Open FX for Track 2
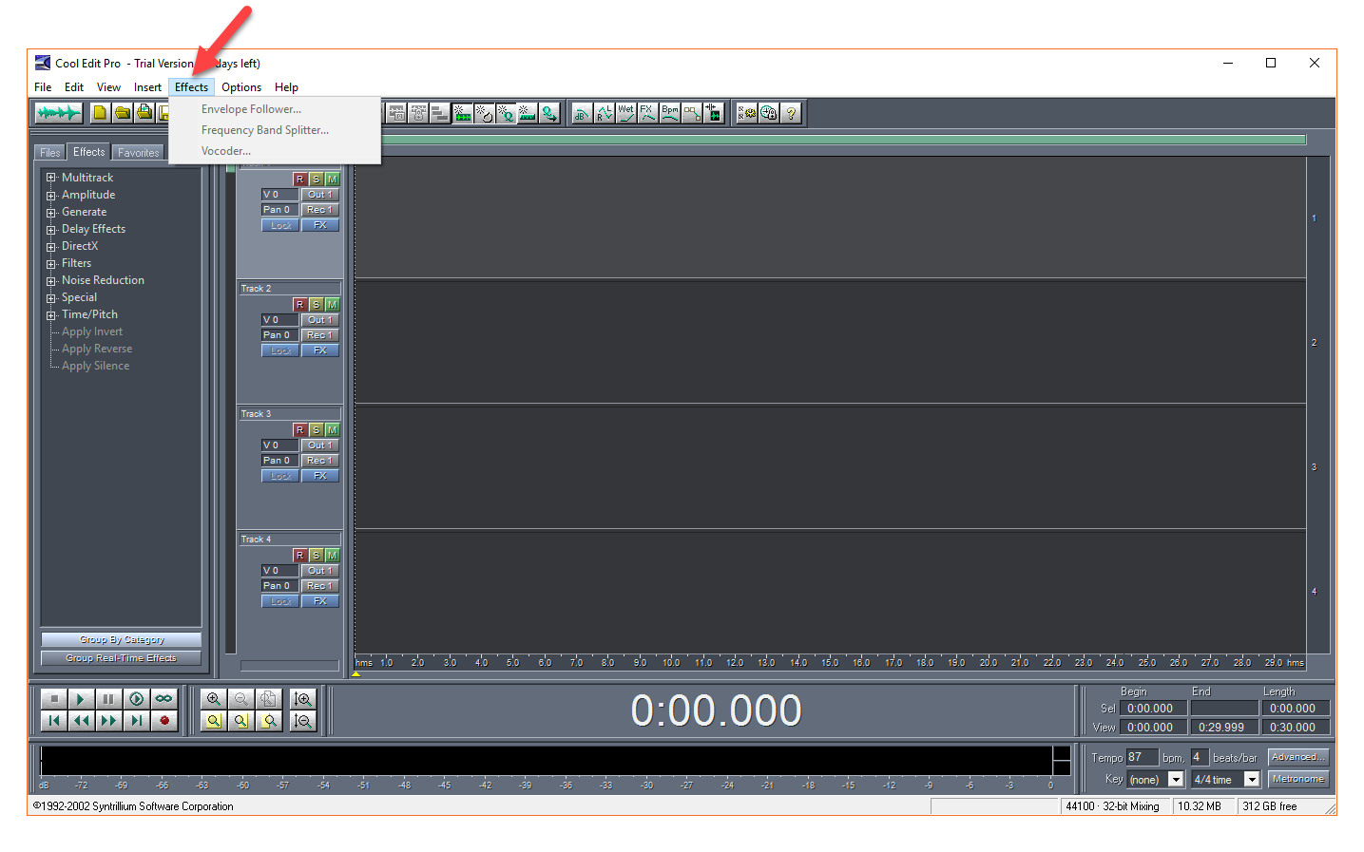 (320, 350)
